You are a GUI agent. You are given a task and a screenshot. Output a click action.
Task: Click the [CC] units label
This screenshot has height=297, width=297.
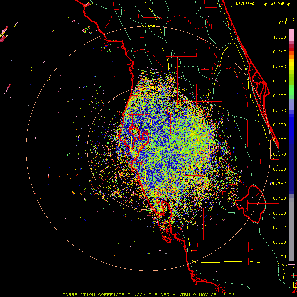point(281,23)
